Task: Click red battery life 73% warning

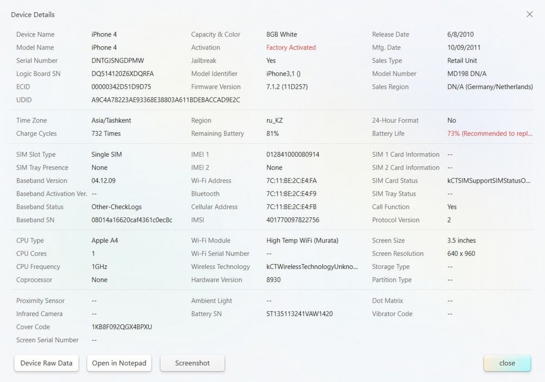Action: pyautogui.click(x=490, y=134)
